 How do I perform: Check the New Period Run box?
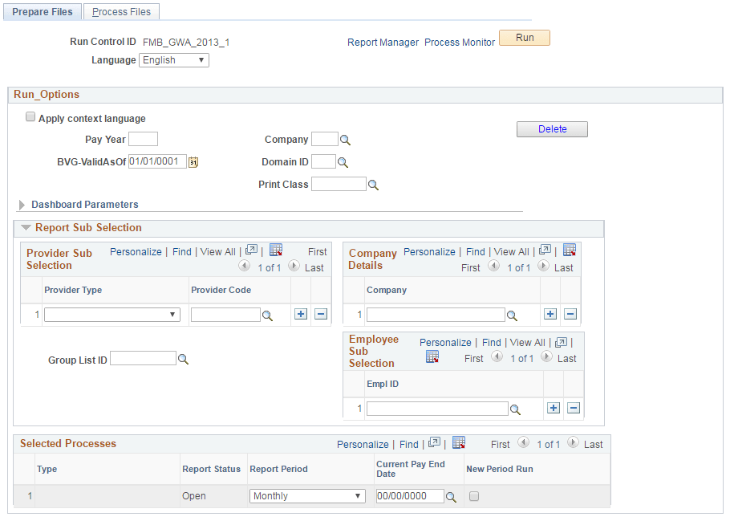click(x=473, y=496)
